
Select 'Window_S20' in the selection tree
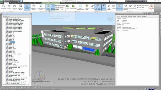pyautogui.click(x=11, y=53)
